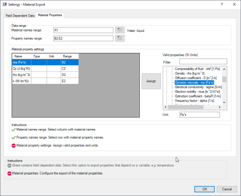Click the Help question mark icon
The height and width of the screenshot is (196, 241).
click(222, 4)
